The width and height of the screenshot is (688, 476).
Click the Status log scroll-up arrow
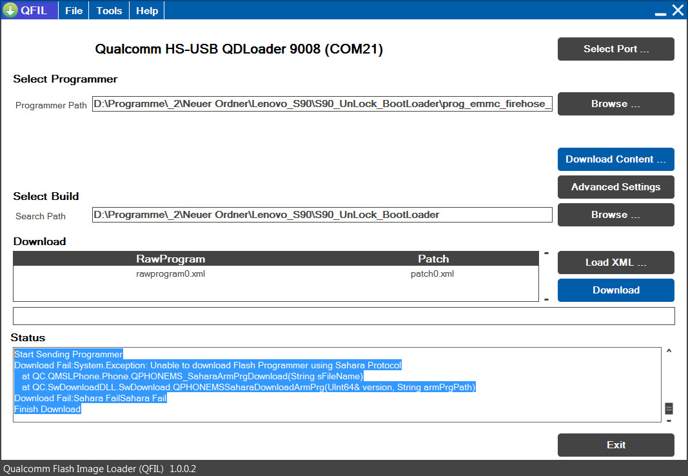(669, 352)
